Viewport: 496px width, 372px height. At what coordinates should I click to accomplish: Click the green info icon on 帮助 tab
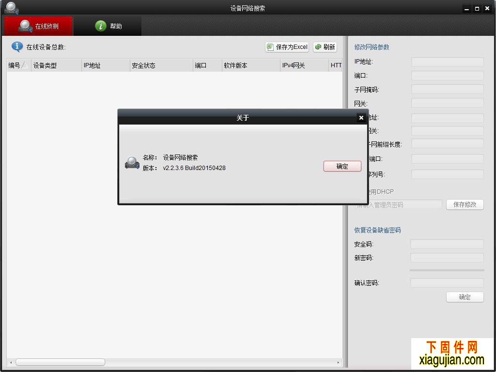coord(101,26)
